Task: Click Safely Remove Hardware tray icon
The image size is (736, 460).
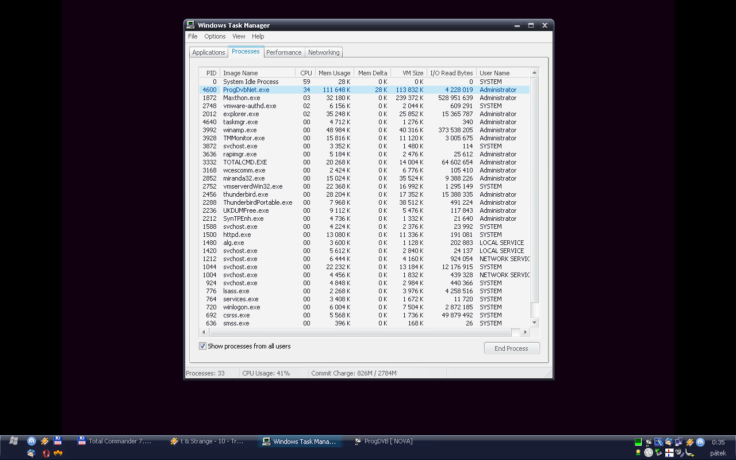Action: 659,453
